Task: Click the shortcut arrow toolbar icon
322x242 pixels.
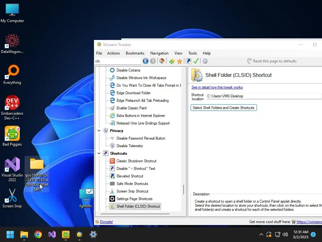Action: coord(189,61)
